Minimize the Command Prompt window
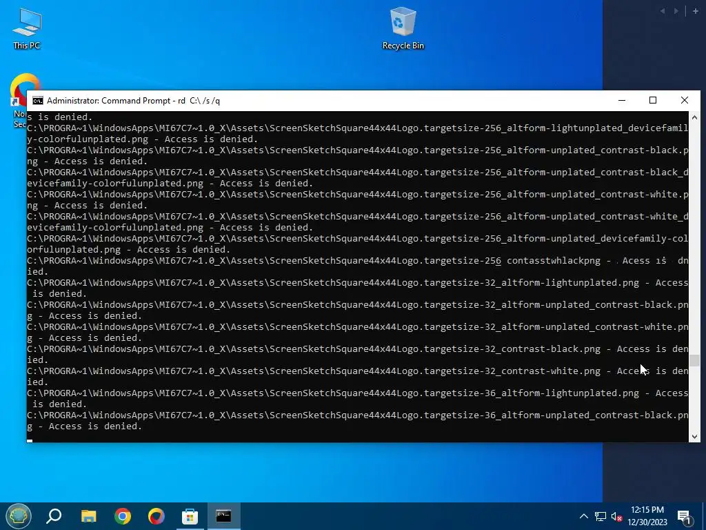The width and height of the screenshot is (706, 530). (x=622, y=101)
